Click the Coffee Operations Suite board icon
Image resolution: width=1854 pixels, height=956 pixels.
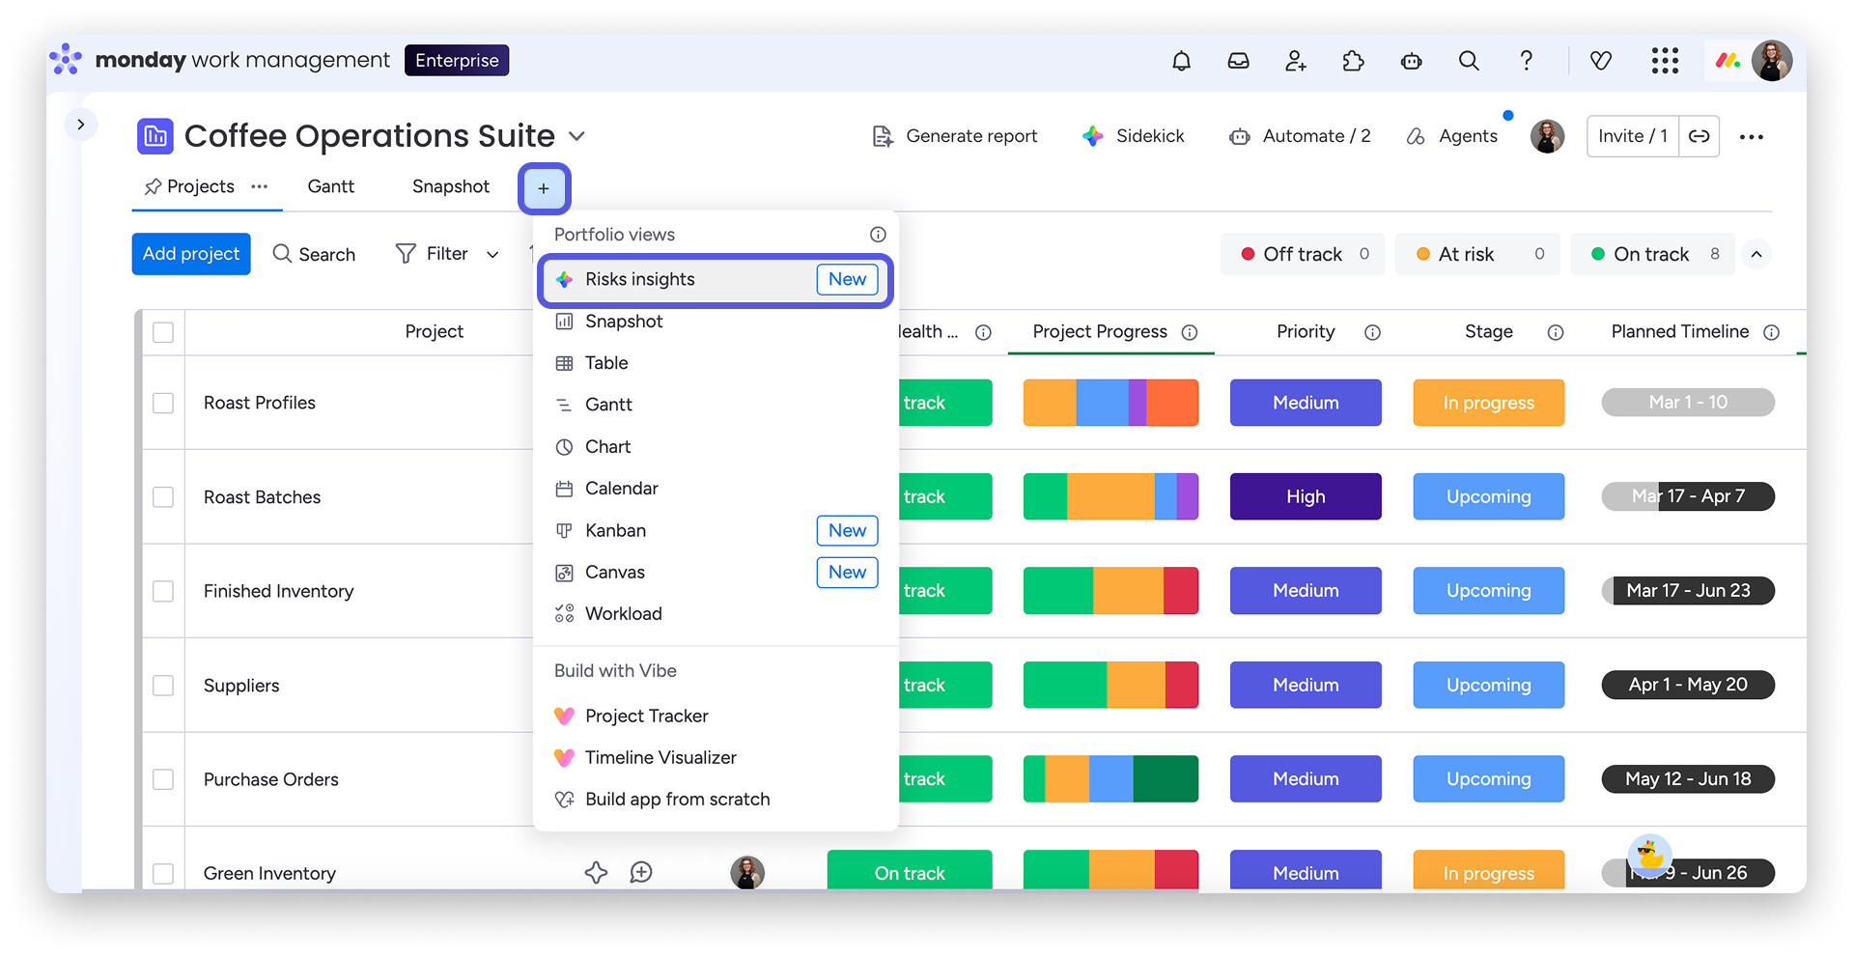point(155,136)
